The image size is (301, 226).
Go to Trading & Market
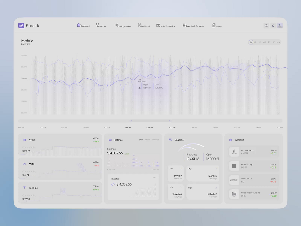[x=123, y=25]
